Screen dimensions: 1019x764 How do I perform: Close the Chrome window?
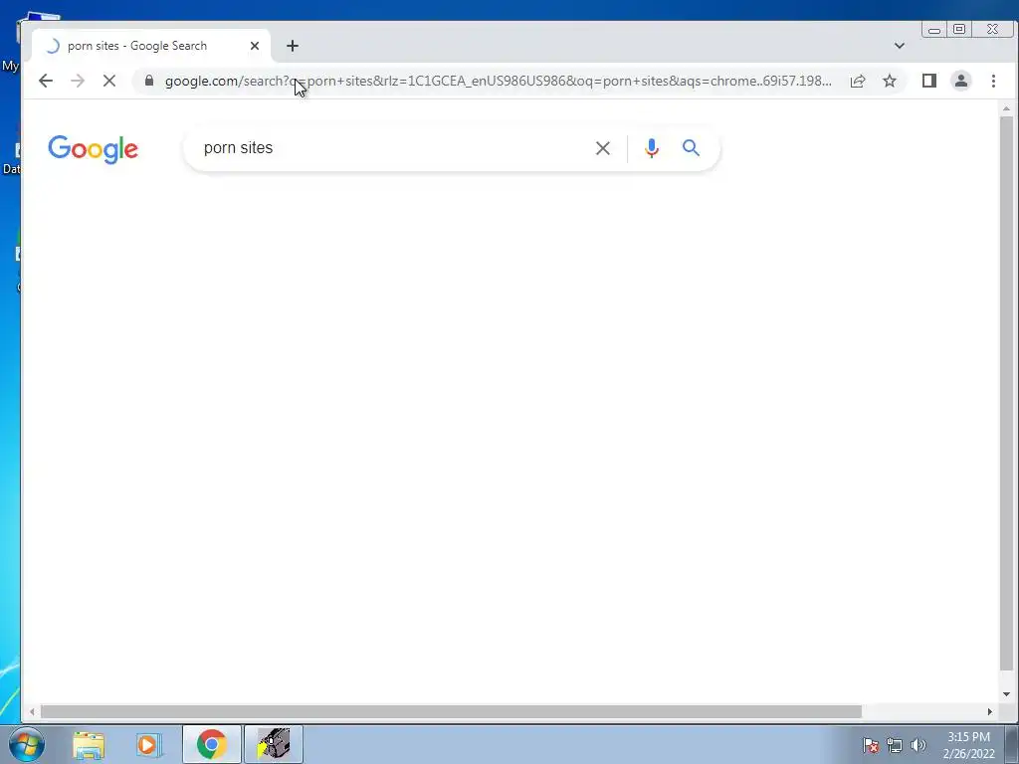(992, 29)
